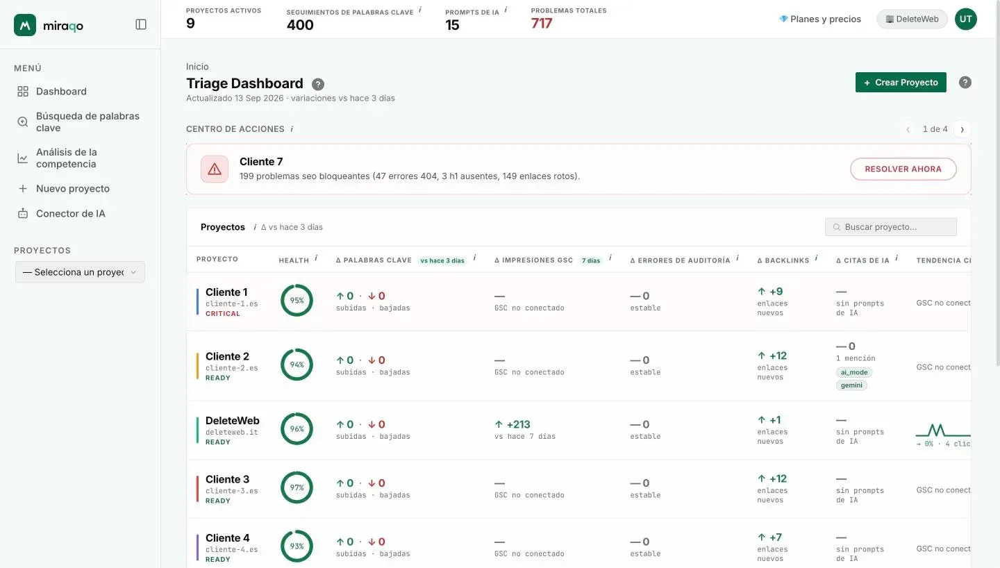Click the gemini tag in Cliente 2 row
This screenshot has width=1000, height=568.
pyautogui.click(x=851, y=385)
